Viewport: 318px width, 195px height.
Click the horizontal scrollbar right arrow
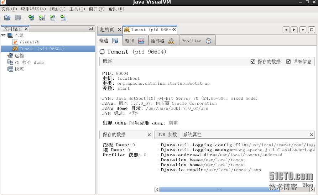312,190
